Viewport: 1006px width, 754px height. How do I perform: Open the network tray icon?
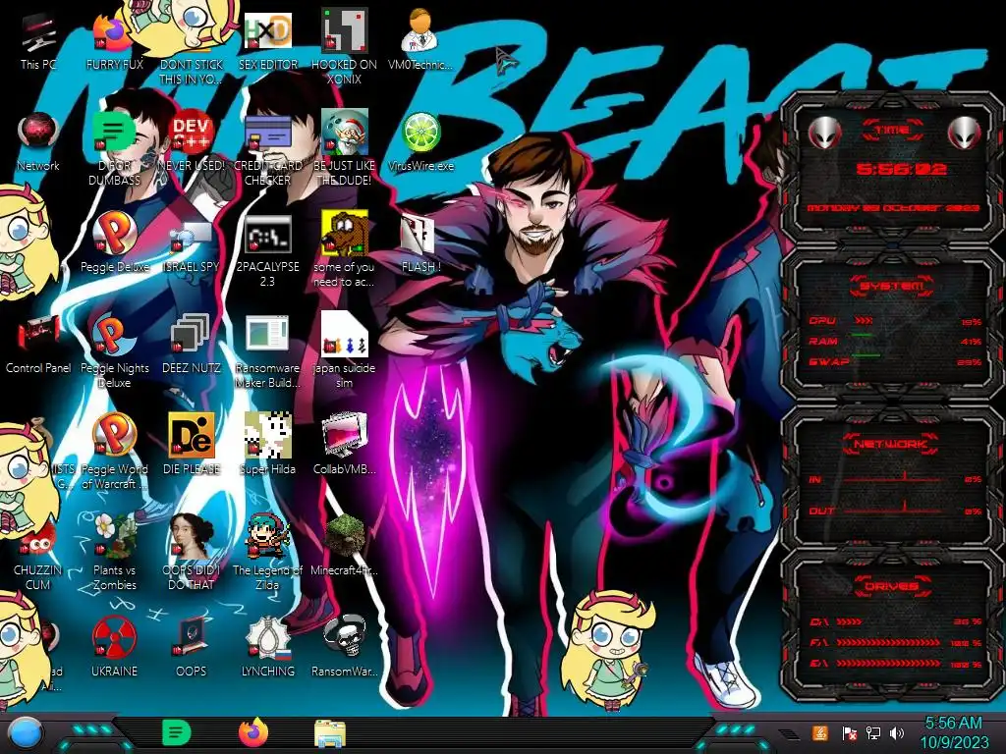(873, 732)
